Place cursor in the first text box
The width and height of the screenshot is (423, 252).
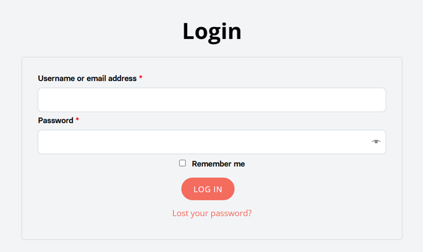pos(211,100)
